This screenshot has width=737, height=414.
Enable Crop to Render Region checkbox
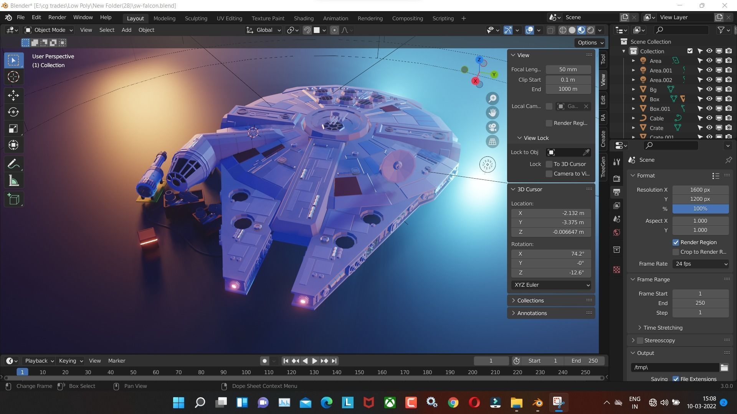(676, 252)
